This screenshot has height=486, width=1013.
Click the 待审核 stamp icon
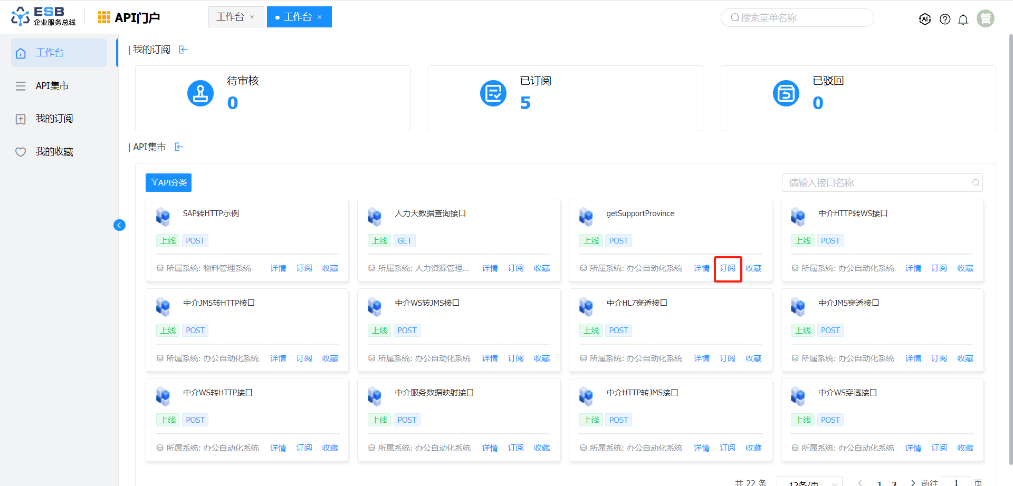point(200,93)
